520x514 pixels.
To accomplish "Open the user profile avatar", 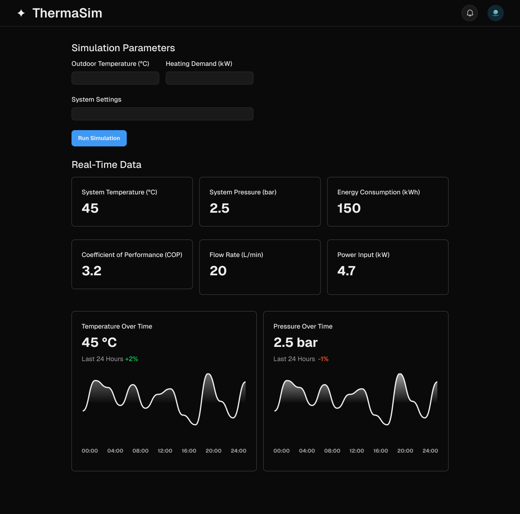I will [496, 13].
